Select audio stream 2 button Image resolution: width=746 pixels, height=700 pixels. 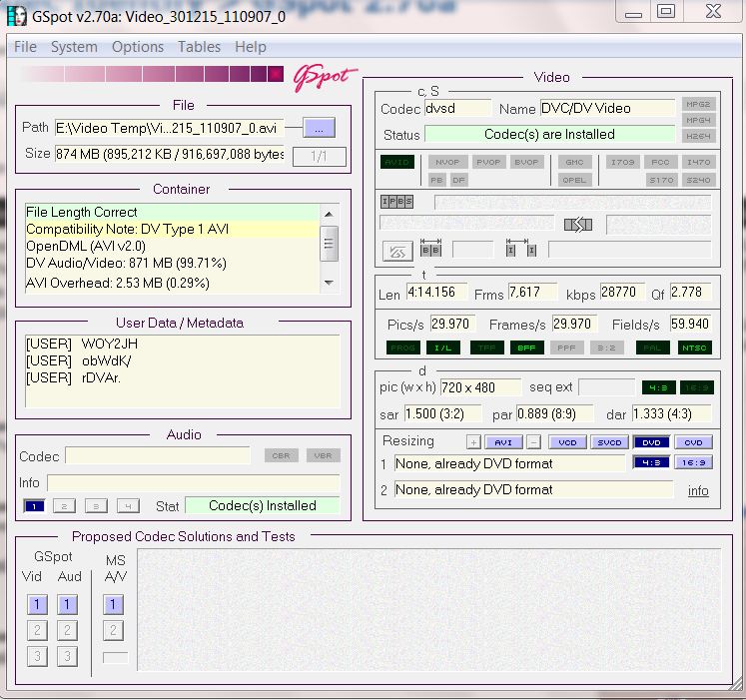(64, 506)
